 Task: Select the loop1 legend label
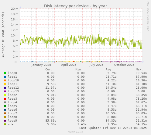[x=12, y=77]
